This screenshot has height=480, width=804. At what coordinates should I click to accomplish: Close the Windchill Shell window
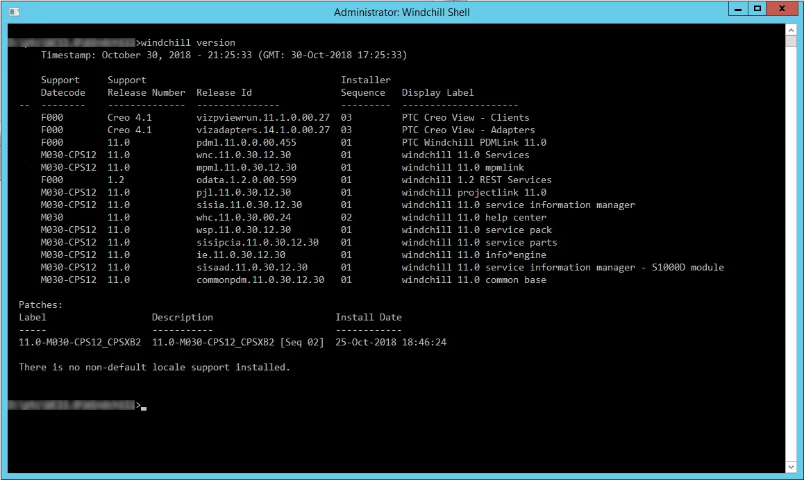[x=782, y=9]
